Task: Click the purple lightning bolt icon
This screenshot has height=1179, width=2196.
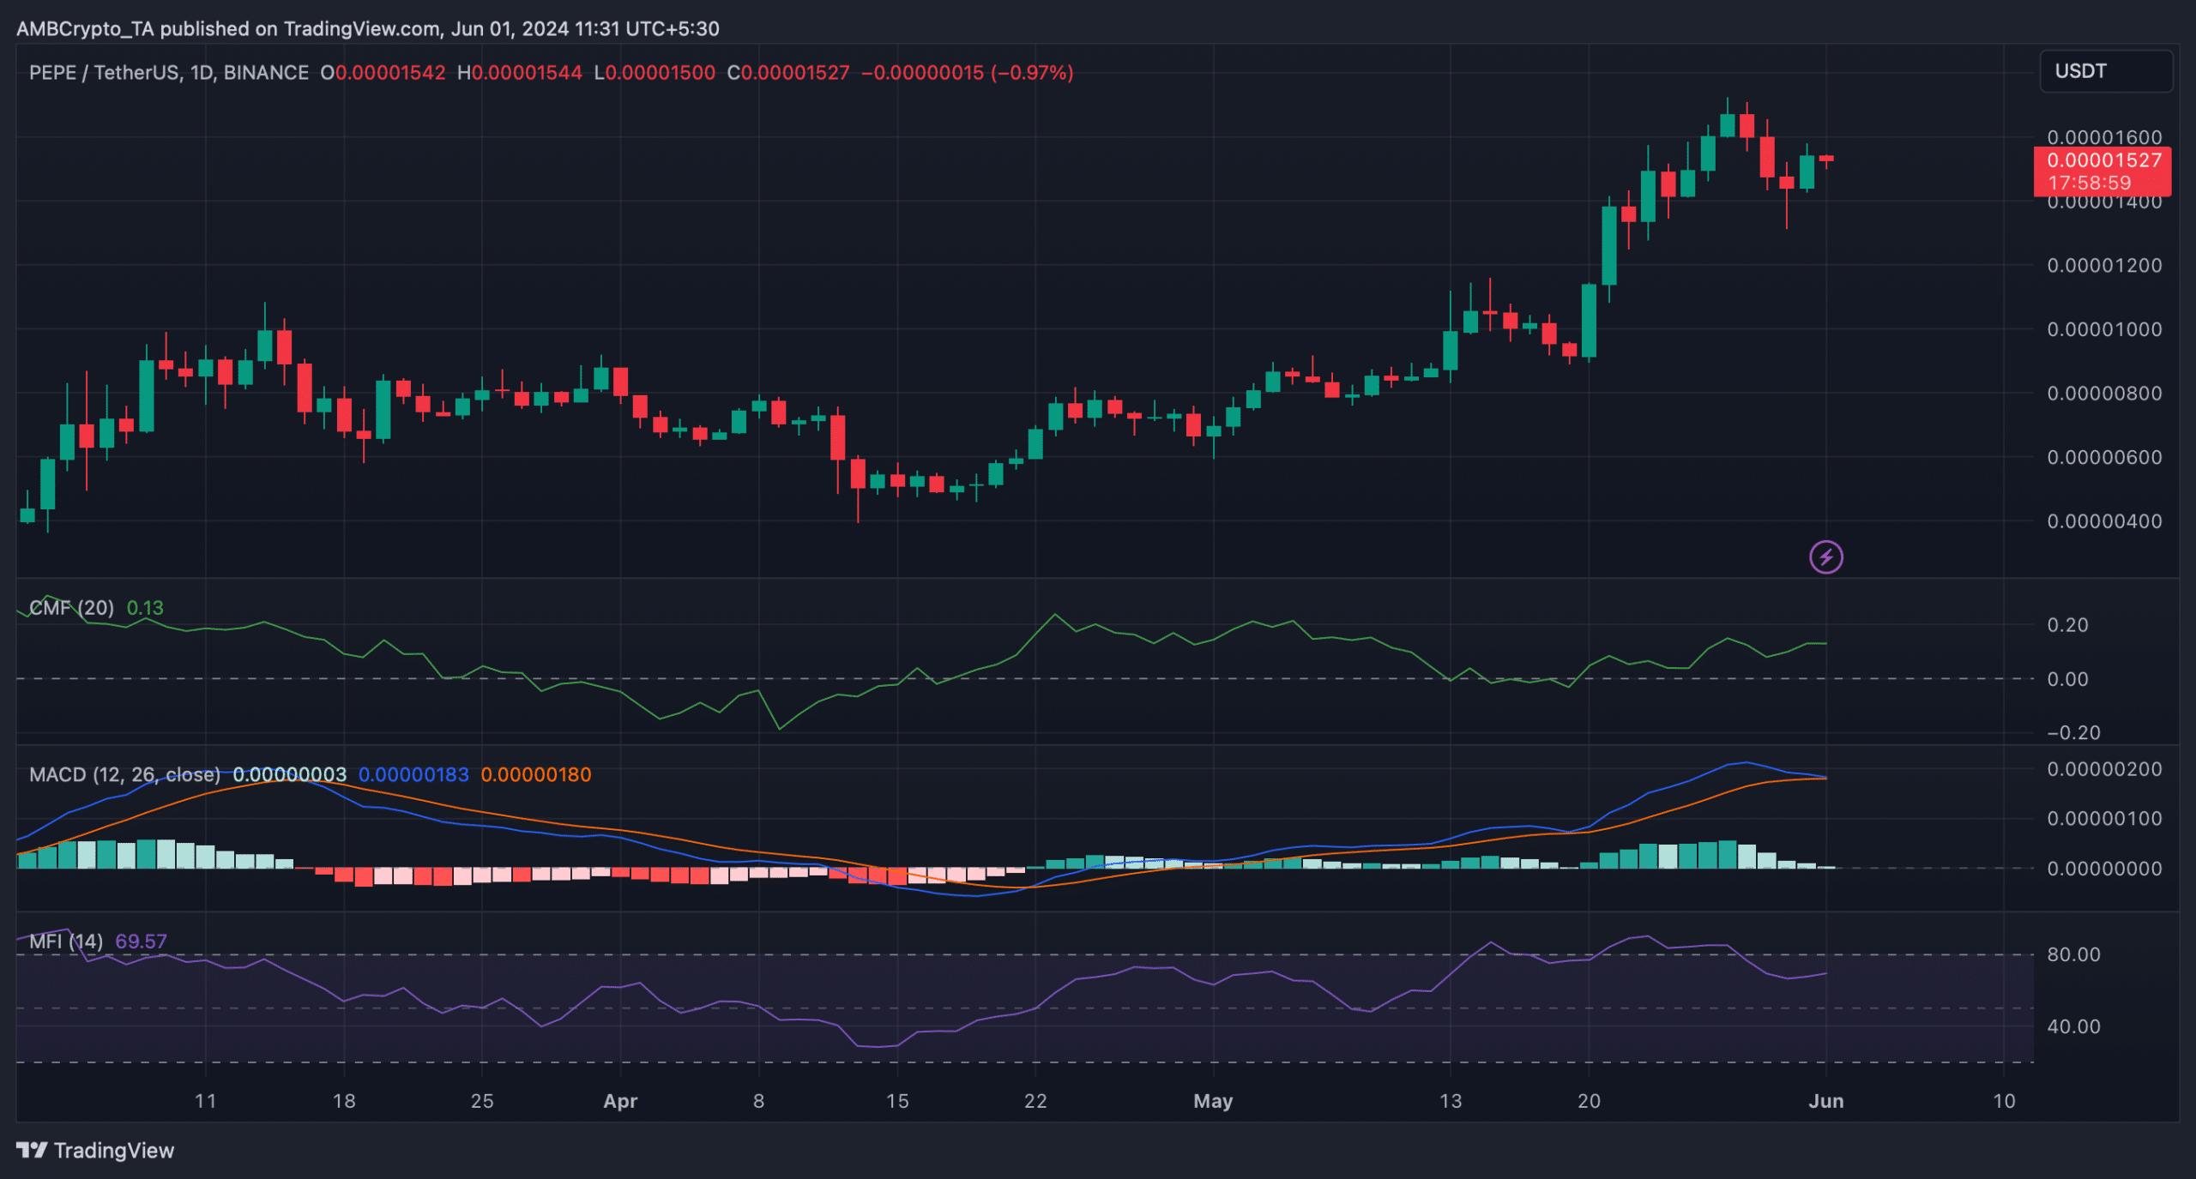Action: tap(1825, 557)
